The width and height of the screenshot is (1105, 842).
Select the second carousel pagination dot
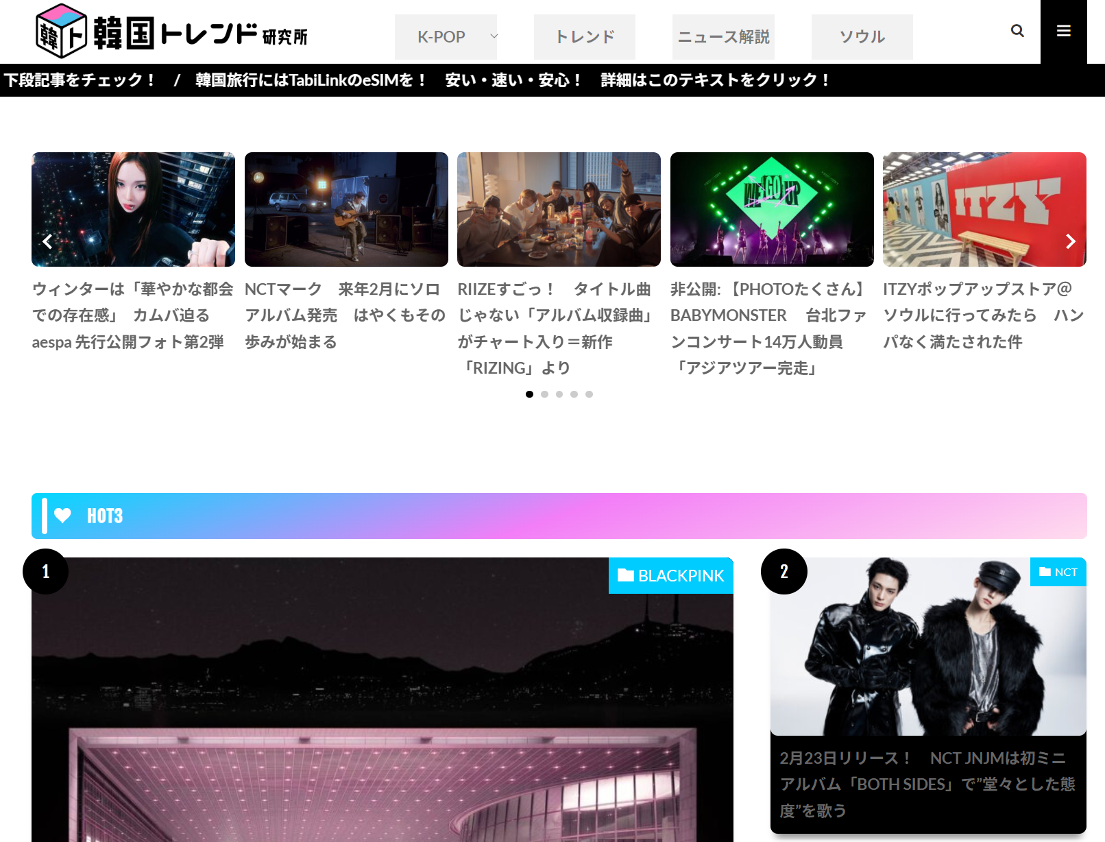[544, 394]
